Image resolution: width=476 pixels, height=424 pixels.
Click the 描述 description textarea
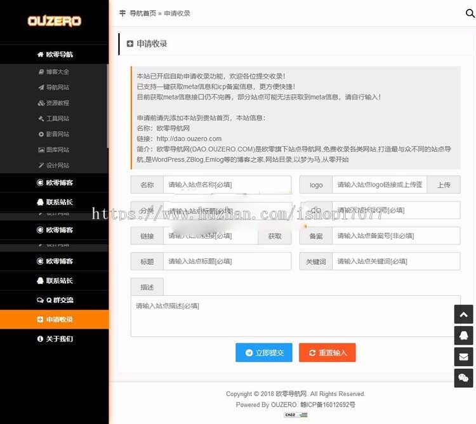tap(295, 316)
